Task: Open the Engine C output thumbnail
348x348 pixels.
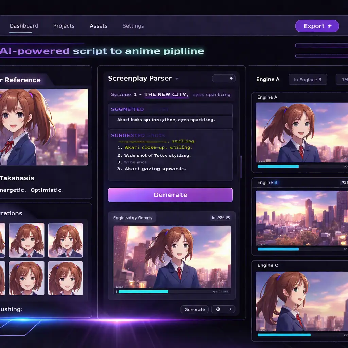Action: pos(302,301)
